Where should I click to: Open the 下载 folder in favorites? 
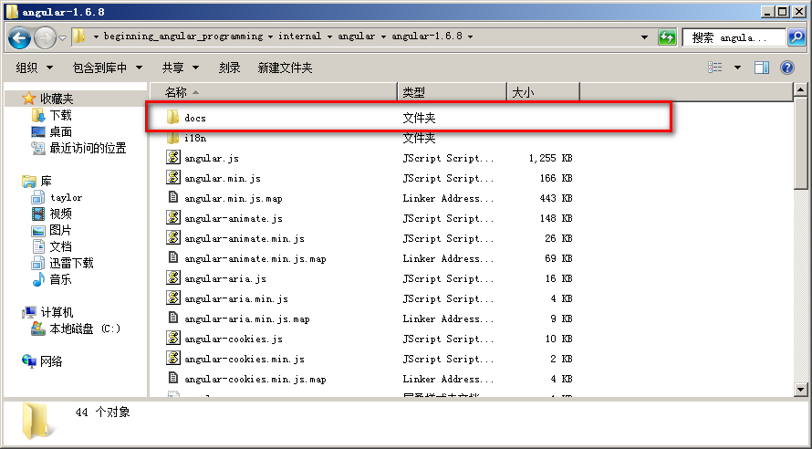[60, 116]
